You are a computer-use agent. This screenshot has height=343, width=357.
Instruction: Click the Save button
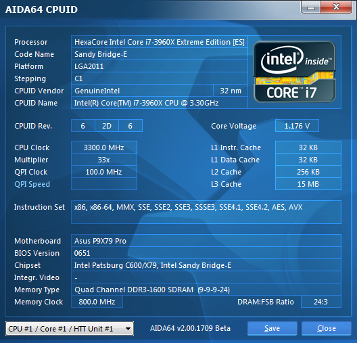(x=272, y=328)
